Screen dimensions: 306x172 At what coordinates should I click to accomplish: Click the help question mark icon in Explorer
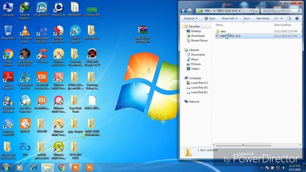tap(297, 18)
